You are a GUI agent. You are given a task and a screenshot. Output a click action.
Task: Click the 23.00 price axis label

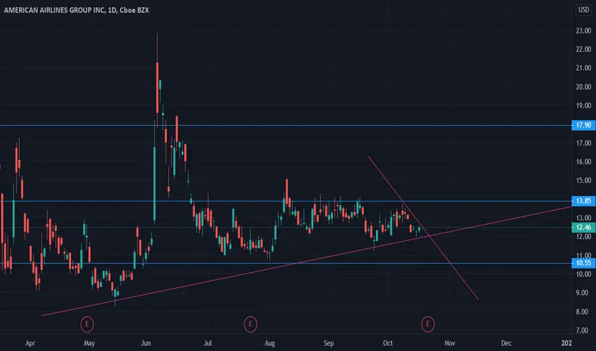coord(583,31)
